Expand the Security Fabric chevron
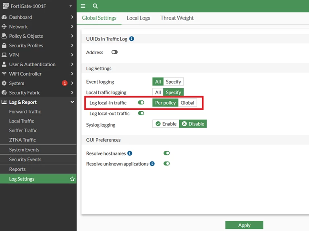 (x=72, y=92)
